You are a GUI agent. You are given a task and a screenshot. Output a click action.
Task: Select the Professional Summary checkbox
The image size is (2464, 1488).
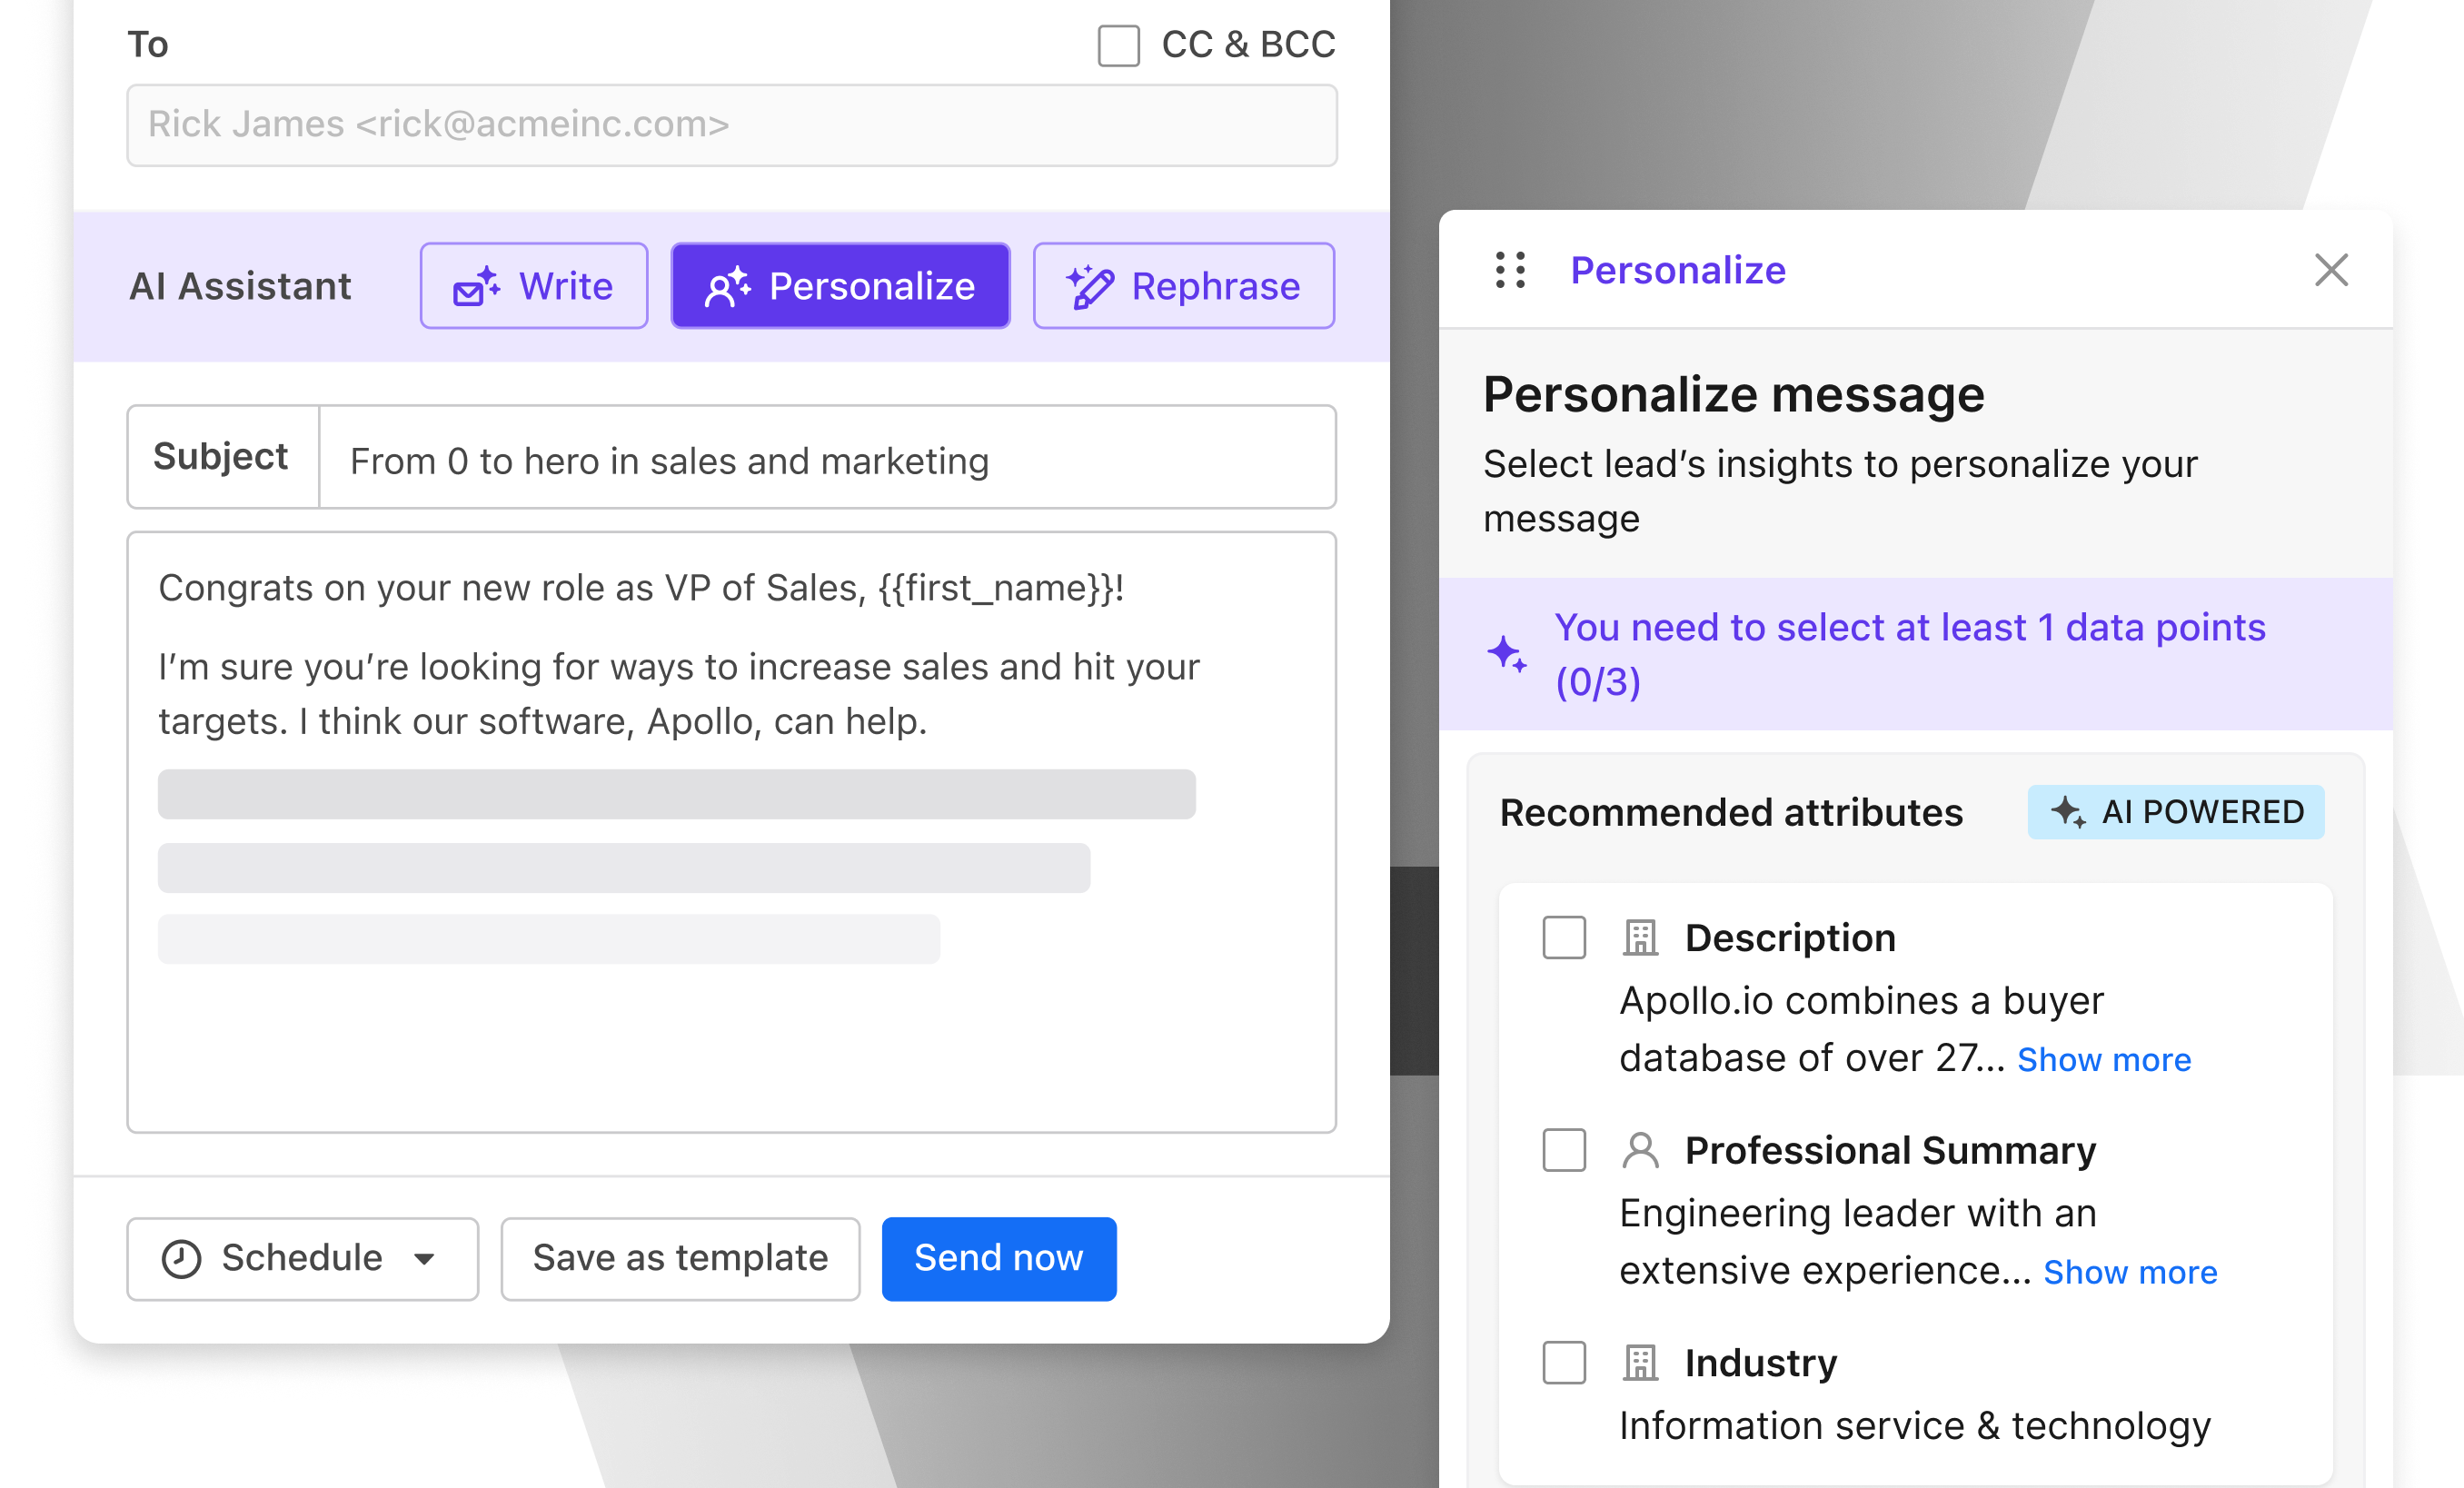(1563, 1150)
